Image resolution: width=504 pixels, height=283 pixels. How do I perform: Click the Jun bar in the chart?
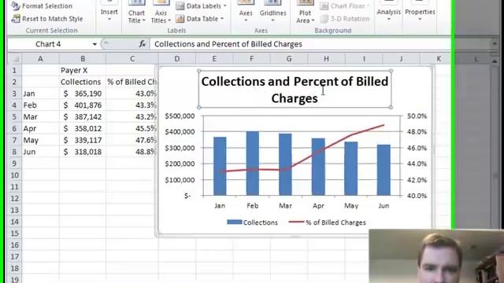coord(384,170)
